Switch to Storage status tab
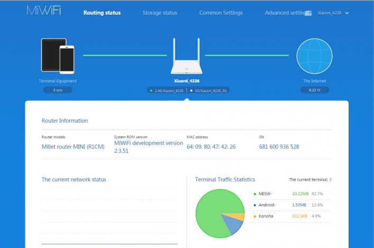Screen dimensions: 374x248 point(160,13)
